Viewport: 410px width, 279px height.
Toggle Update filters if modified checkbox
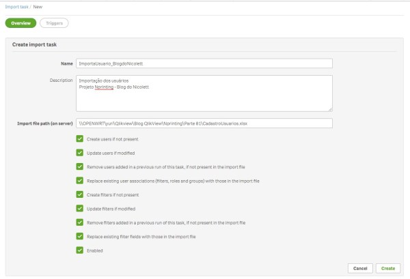click(81, 208)
